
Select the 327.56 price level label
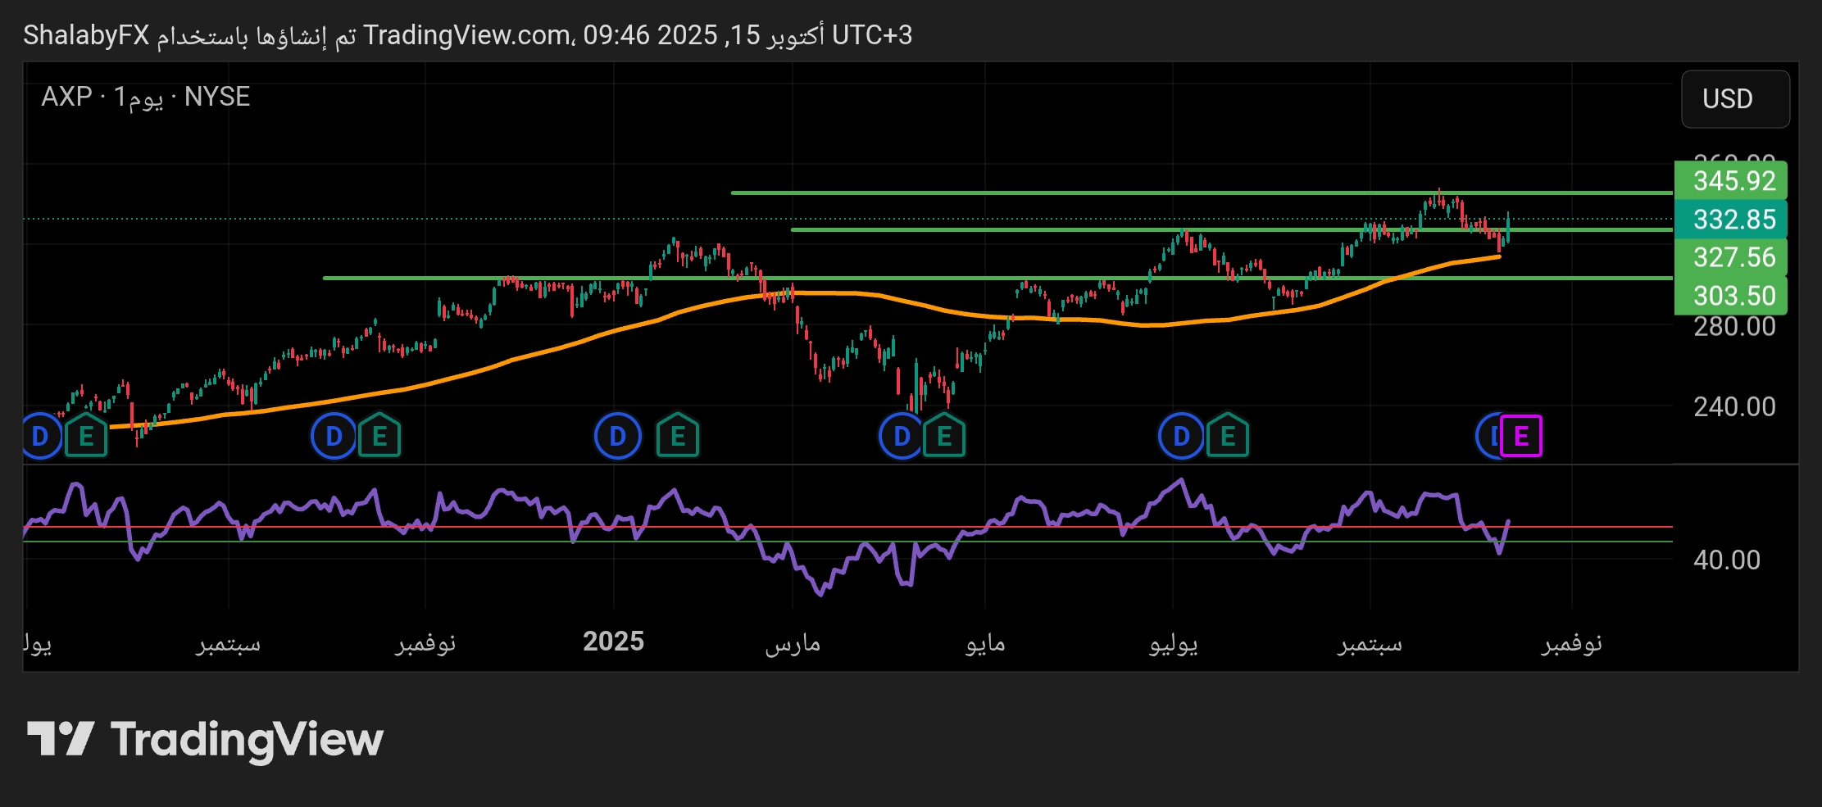(1733, 257)
